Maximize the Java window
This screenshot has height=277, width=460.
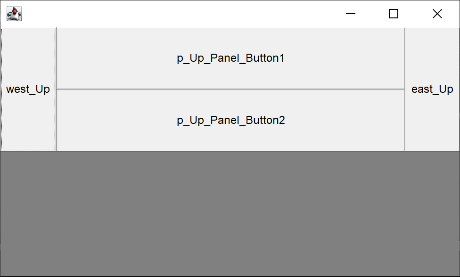(394, 14)
